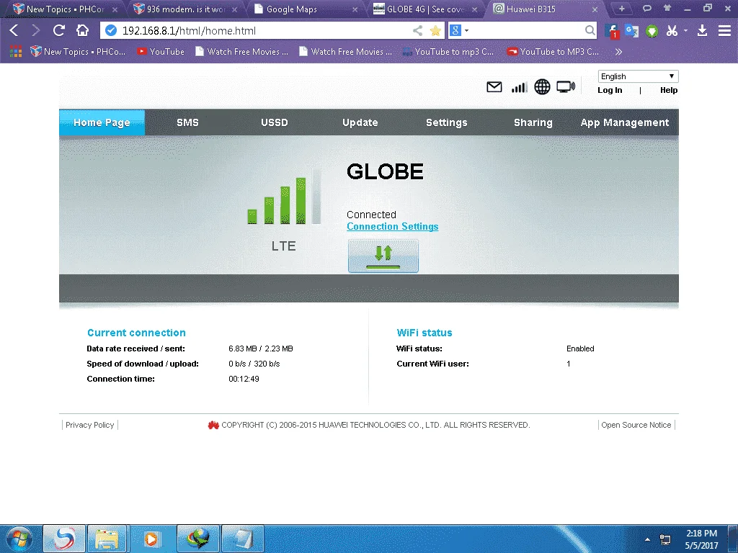
Task: Open the English language dropdown
Action: click(638, 76)
